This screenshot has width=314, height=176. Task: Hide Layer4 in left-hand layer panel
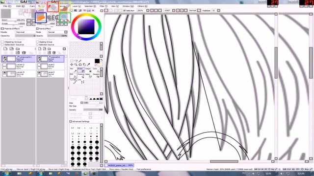click(x=4, y=73)
